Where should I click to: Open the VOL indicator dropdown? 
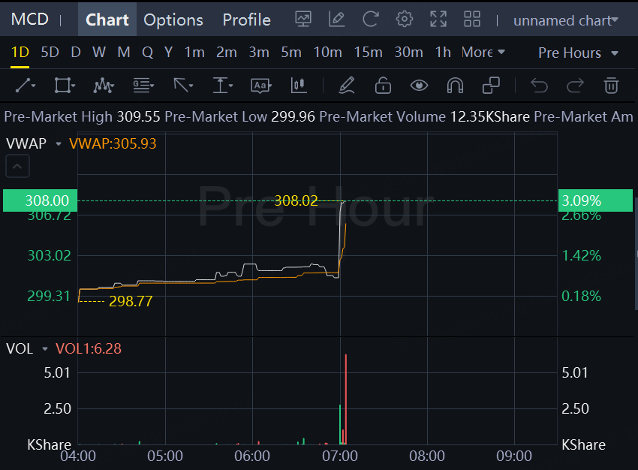(45, 348)
